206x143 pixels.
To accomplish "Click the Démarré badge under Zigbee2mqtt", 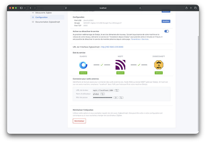I will [159, 73].
